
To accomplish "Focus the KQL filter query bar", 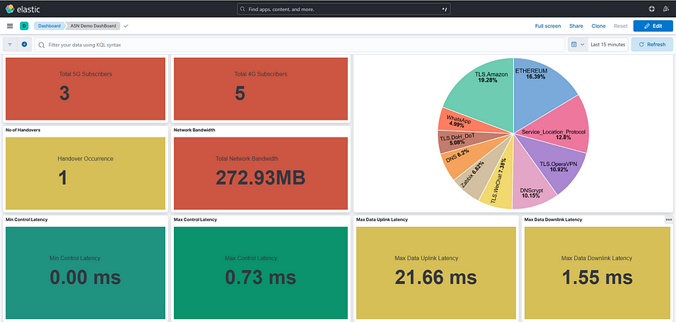I will (300, 44).
